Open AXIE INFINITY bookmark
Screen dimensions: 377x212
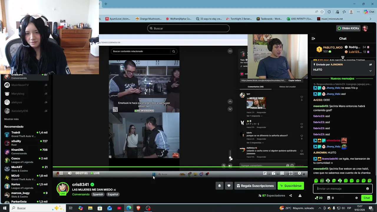click(x=300, y=19)
